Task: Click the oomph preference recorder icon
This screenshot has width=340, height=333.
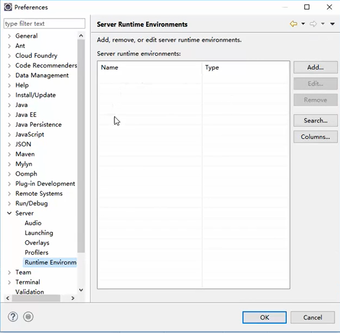Action: click(28, 317)
